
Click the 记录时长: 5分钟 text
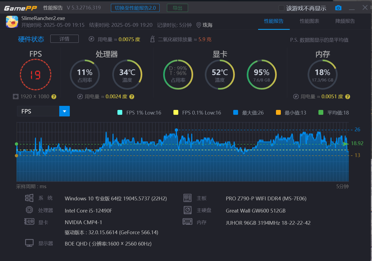(174, 25)
